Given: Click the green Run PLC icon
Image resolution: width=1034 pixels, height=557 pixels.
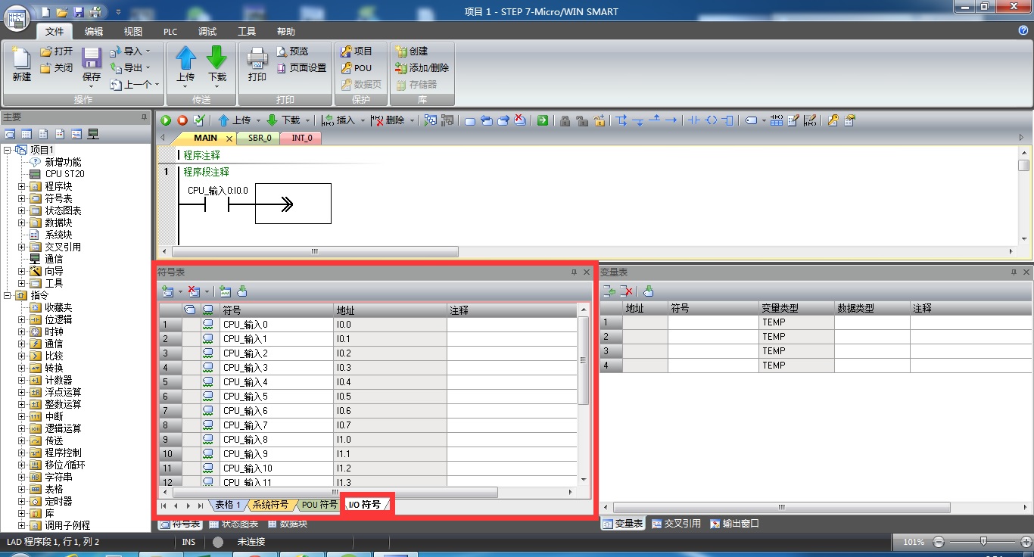Looking at the screenshot, I should (x=166, y=120).
